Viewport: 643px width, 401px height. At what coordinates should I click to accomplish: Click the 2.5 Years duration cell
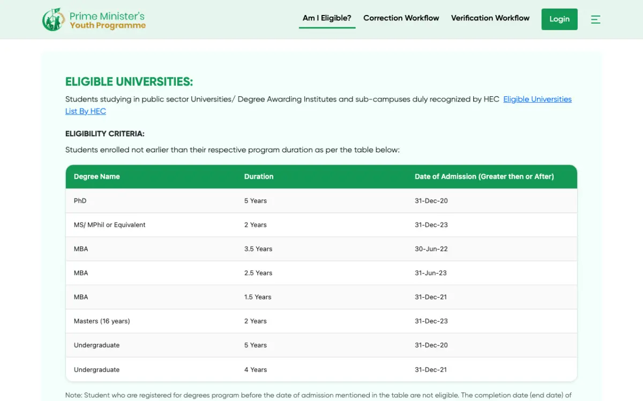(x=258, y=273)
